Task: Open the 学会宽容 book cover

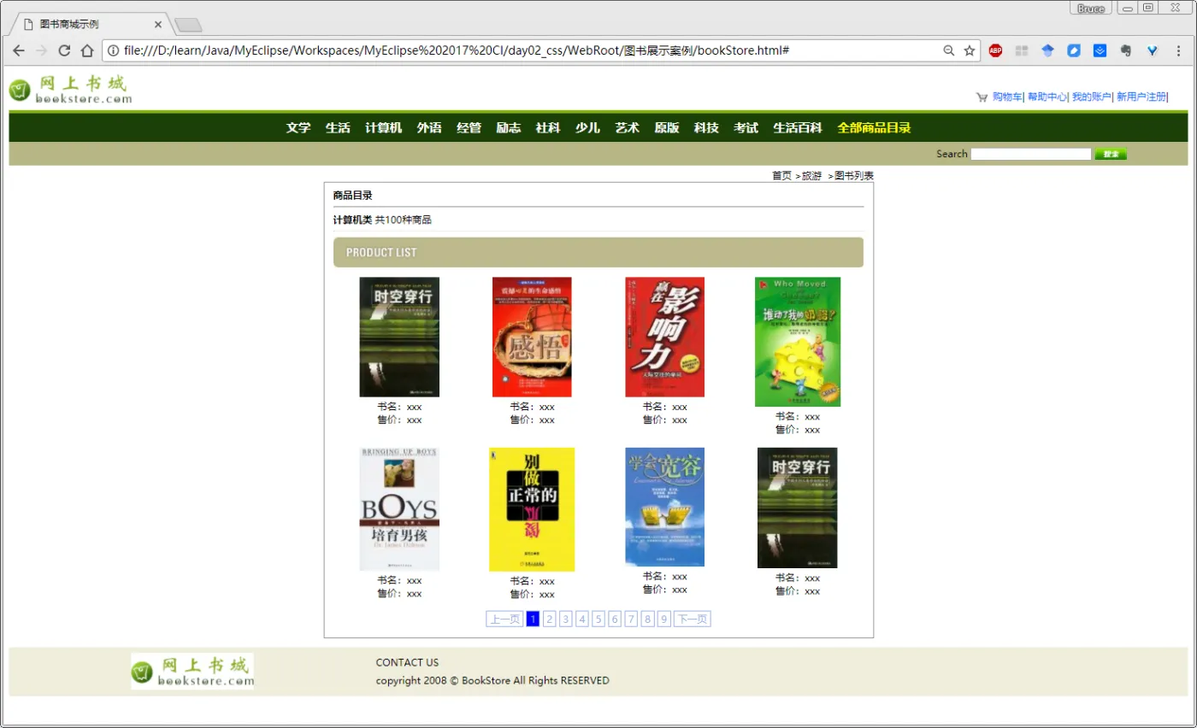Action: 664,507
